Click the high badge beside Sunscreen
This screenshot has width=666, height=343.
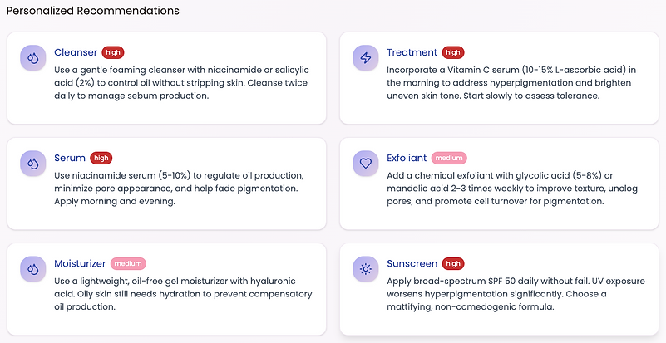click(x=453, y=263)
